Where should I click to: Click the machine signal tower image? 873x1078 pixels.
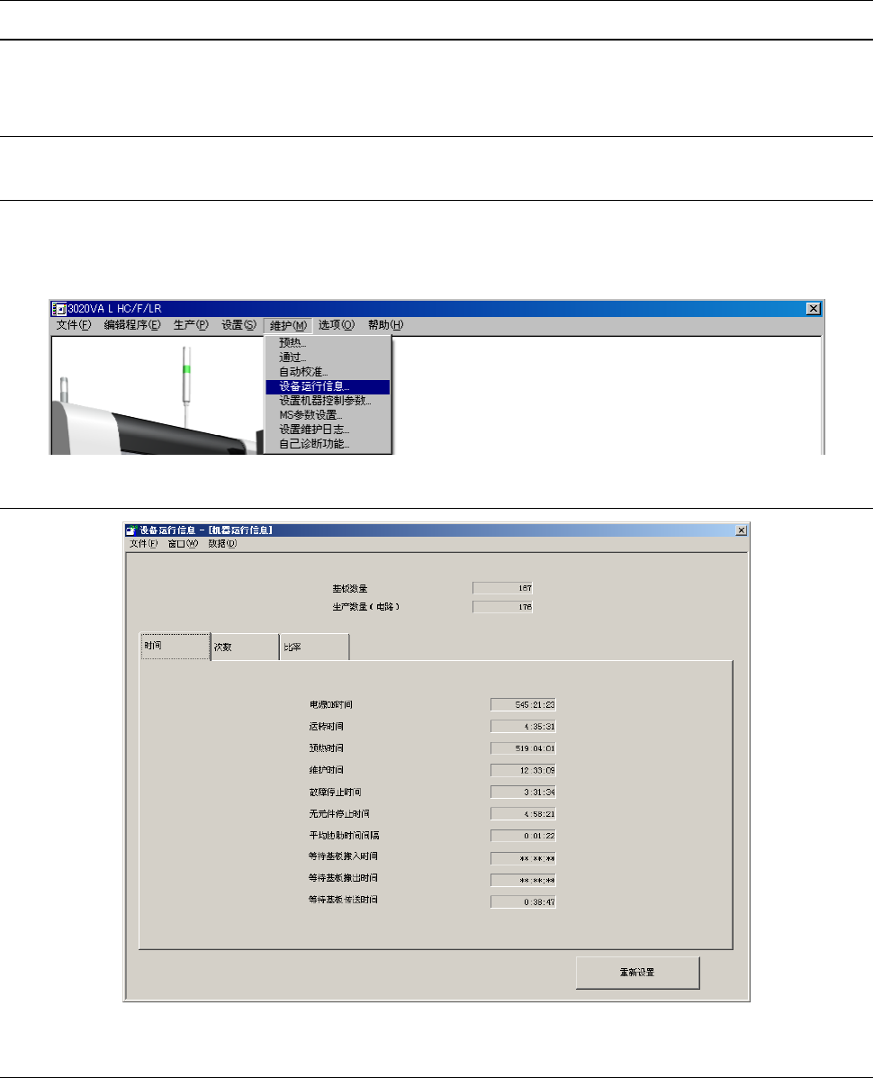[186, 385]
